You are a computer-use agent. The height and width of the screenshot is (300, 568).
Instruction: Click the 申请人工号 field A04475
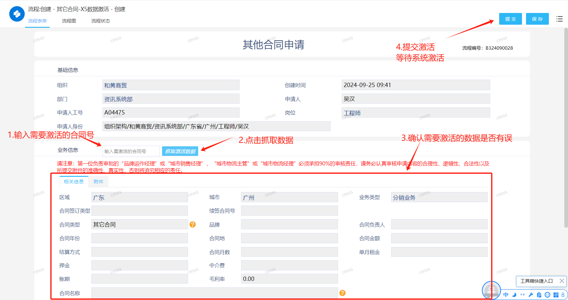171,112
